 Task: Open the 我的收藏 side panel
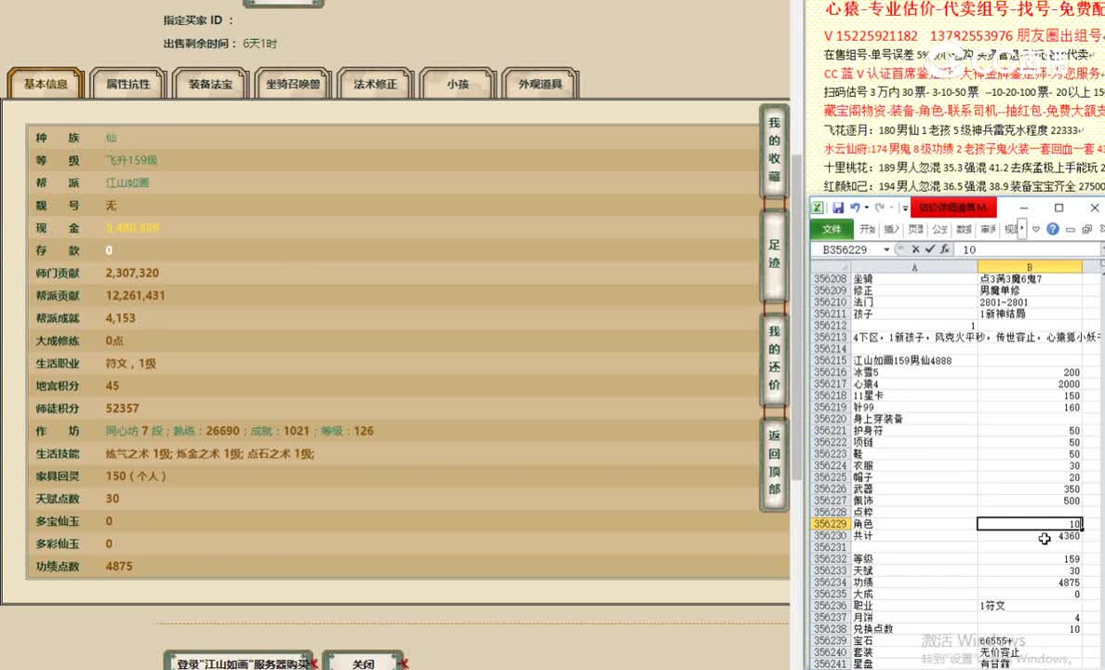pos(773,149)
